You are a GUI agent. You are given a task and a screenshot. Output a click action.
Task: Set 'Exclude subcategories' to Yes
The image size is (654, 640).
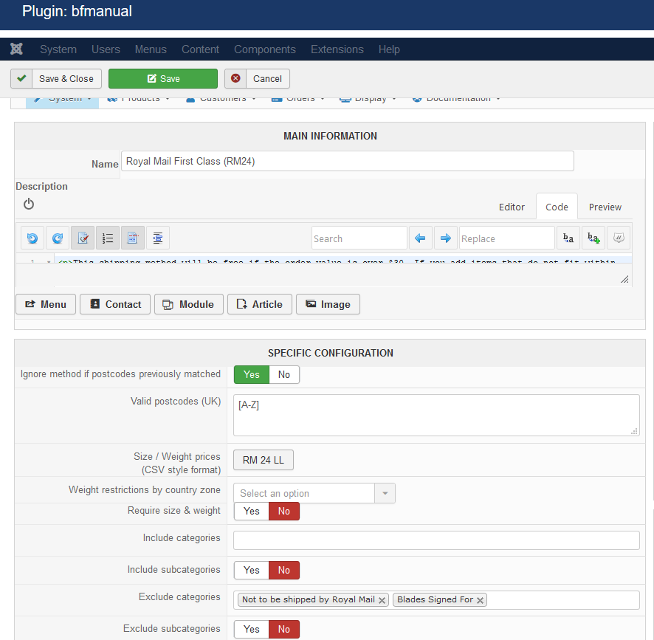coord(252,629)
